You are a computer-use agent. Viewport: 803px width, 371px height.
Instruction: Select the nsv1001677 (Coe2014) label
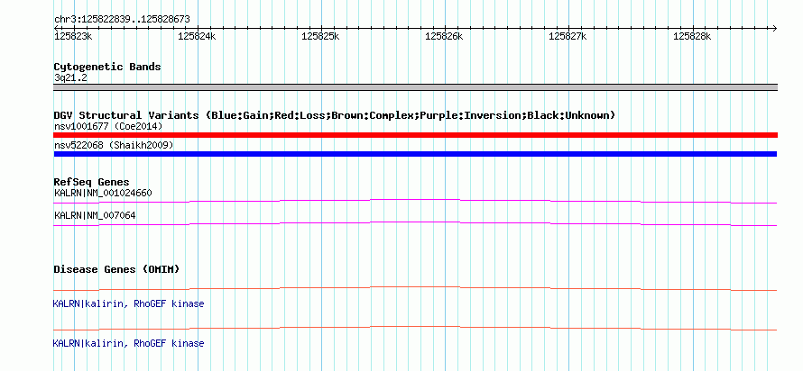[108, 126]
